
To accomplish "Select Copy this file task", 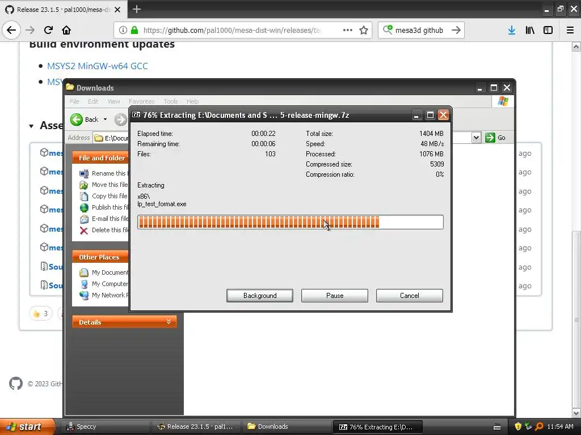I will coord(104,196).
